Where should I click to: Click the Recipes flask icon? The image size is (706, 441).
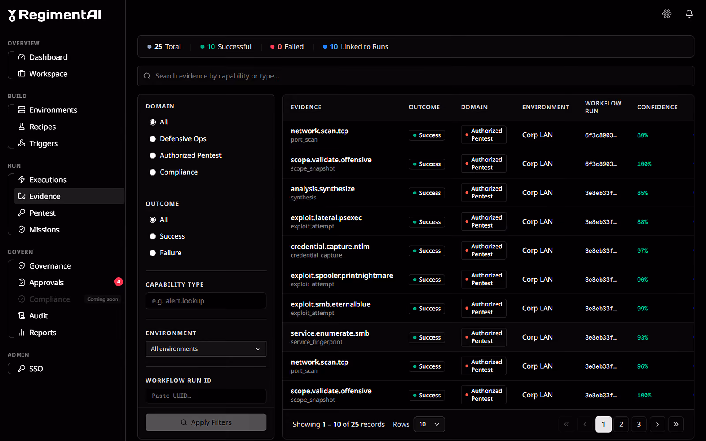click(21, 127)
